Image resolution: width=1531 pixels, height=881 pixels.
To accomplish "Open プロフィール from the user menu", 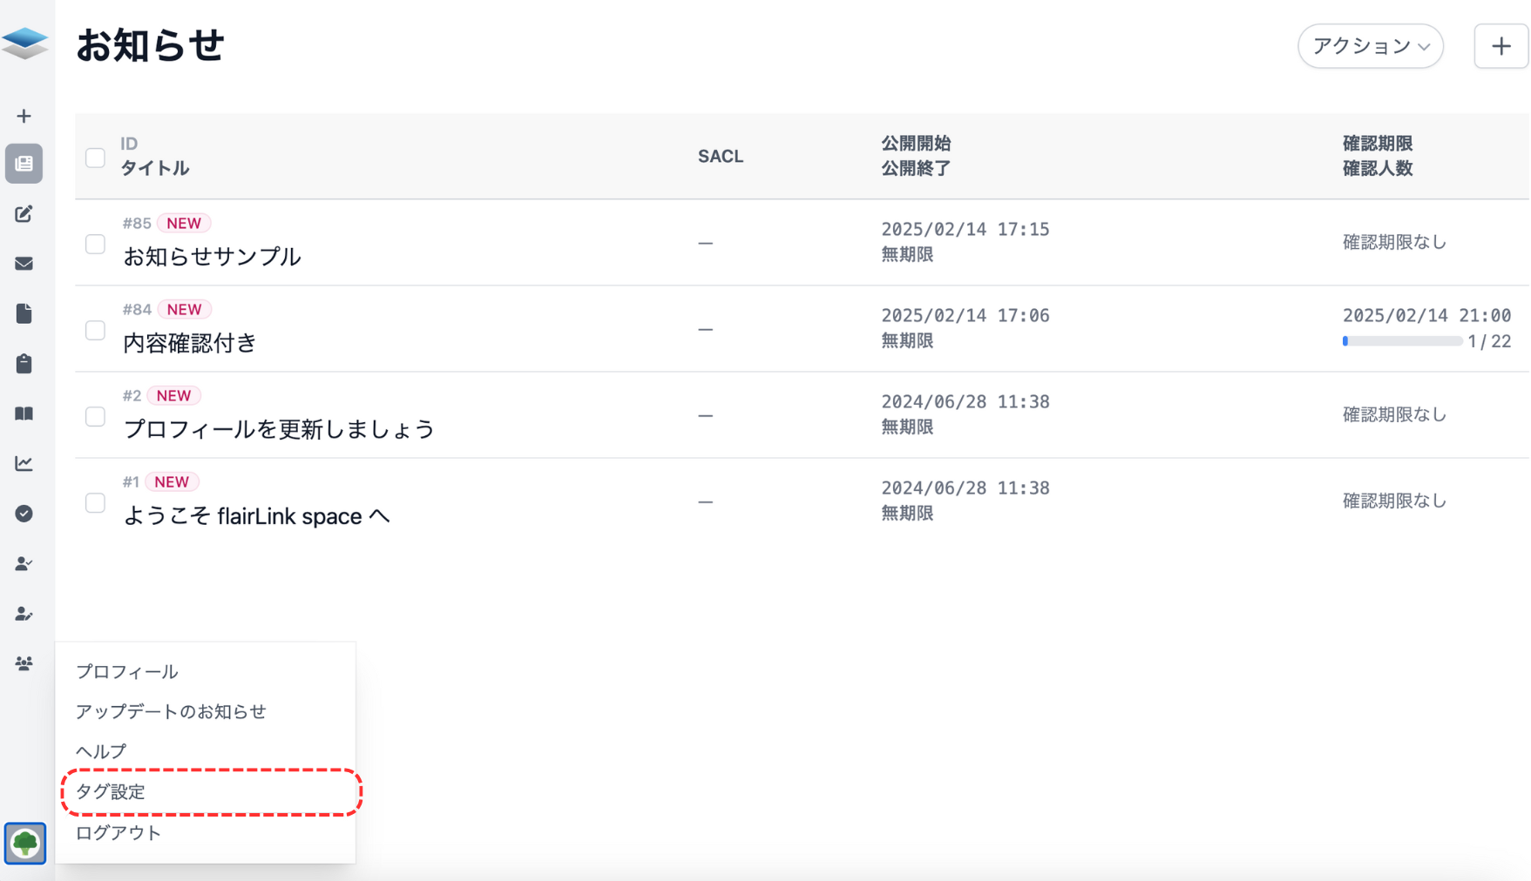I will pyautogui.click(x=127, y=672).
